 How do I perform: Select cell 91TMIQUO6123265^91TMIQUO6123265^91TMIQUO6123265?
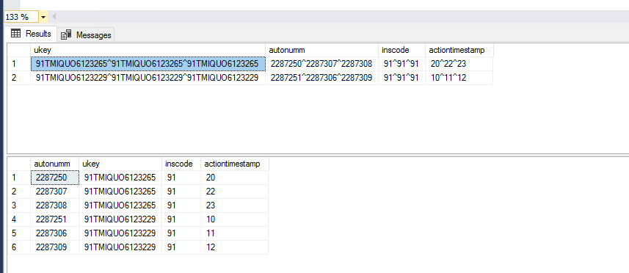(x=148, y=64)
